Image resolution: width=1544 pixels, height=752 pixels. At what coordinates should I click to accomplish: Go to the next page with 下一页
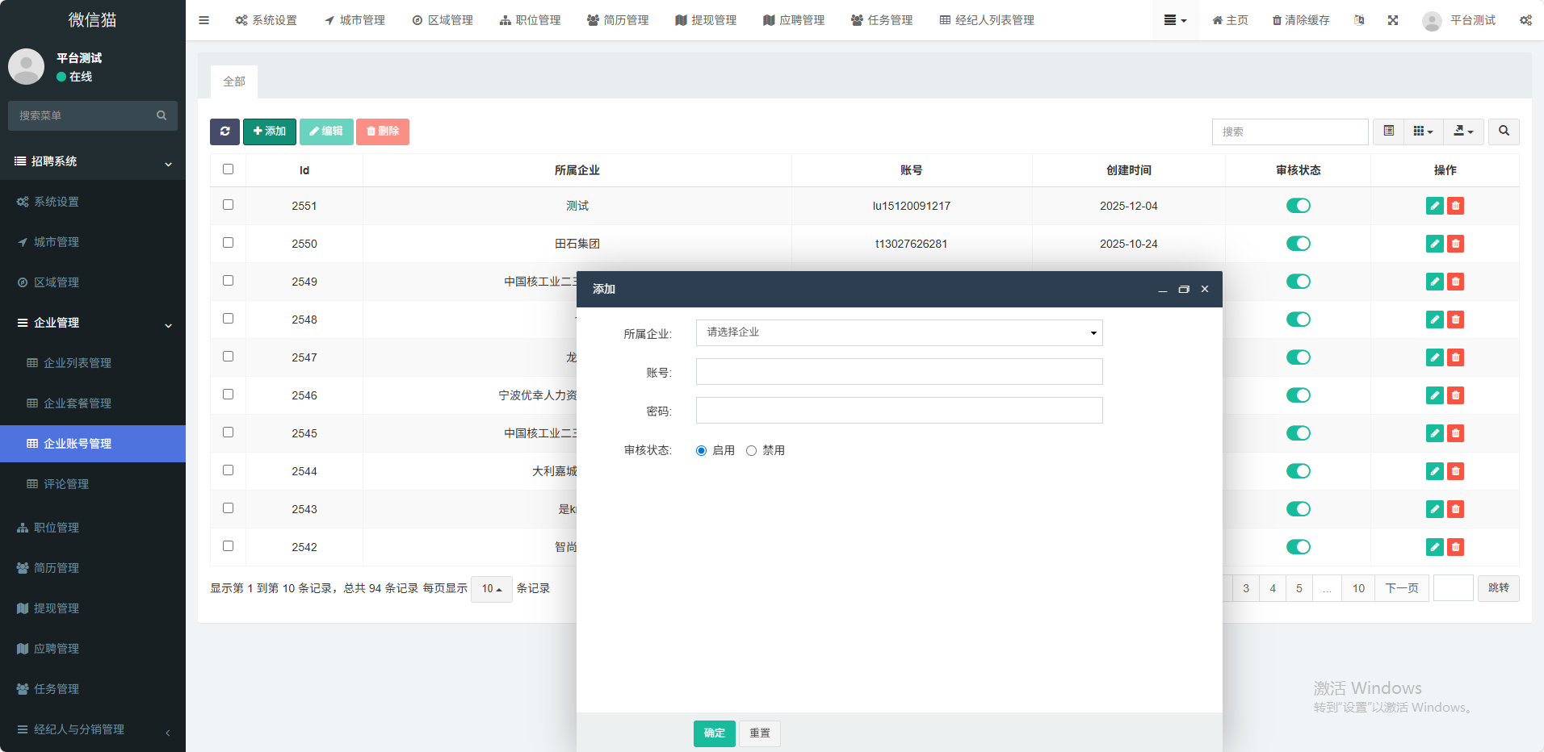1401,588
